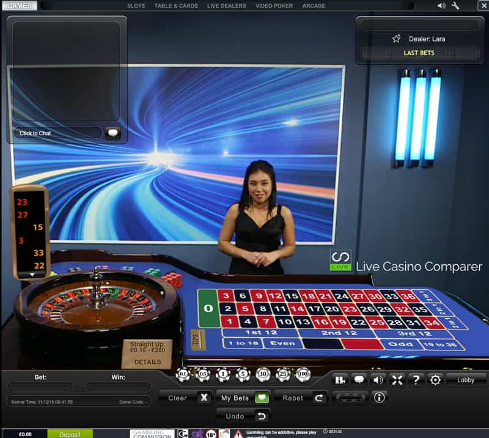Open help with the question mark icon
The image size is (489, 438).
[416, 380]
